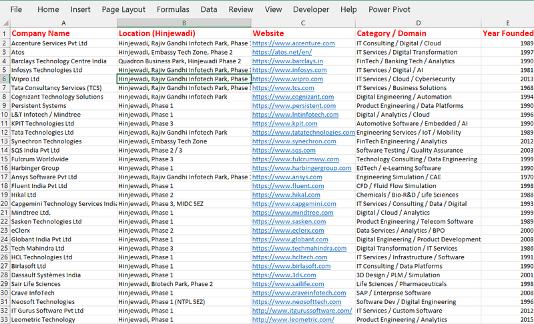Image resolution: width=534 pixels, height=324 pixels.
Task: Select the "FinTech / Banking Tech / Analytics" cell
Action: tap(419, 61)
